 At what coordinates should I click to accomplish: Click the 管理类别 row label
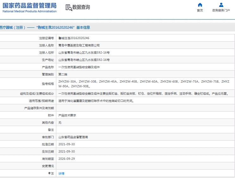(x=48, y=74)
